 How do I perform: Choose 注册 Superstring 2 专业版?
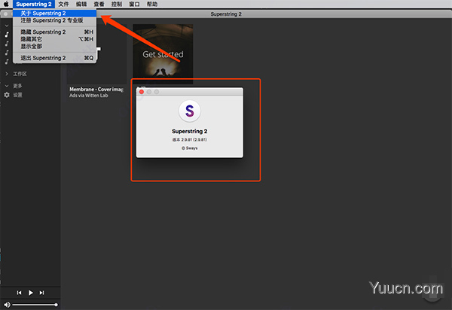54,20
